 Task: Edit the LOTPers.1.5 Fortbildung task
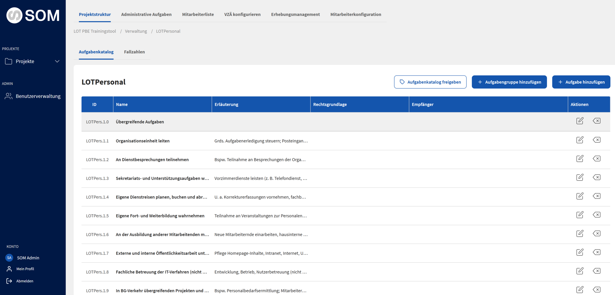(x=580, y=215)
